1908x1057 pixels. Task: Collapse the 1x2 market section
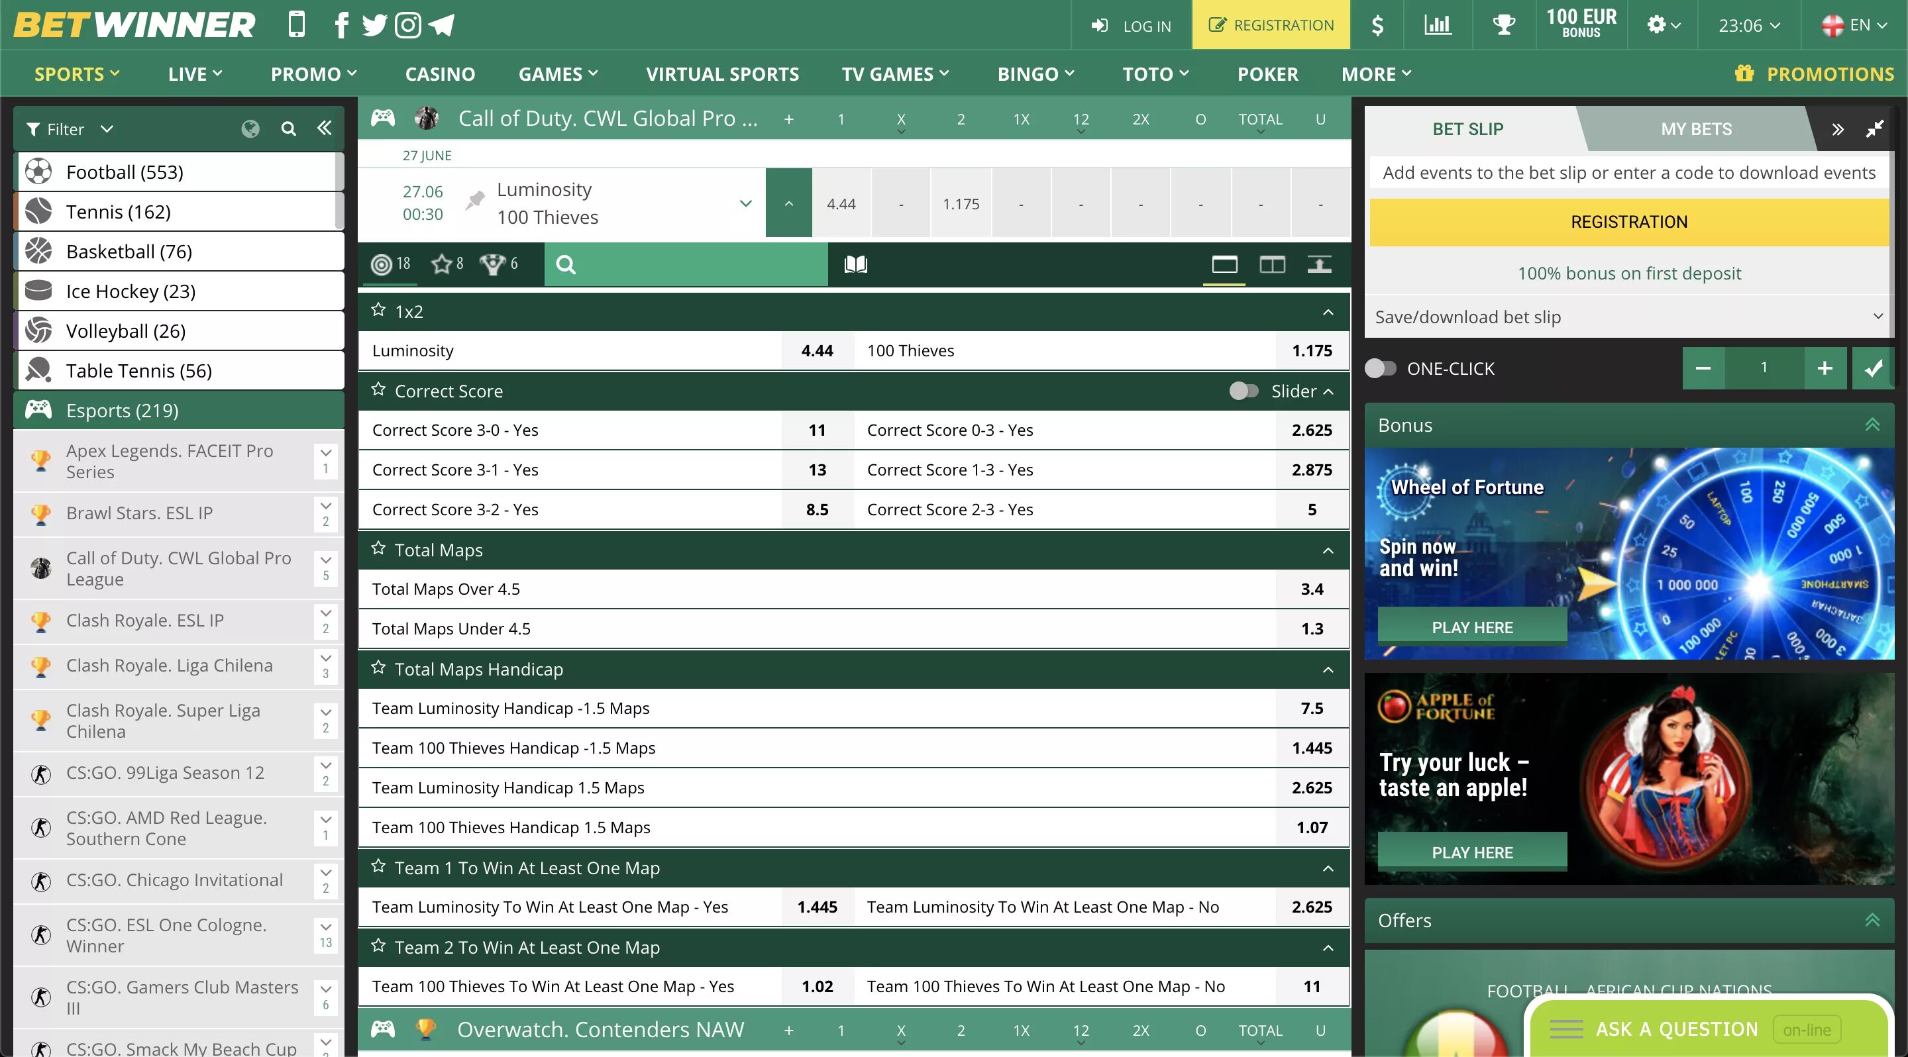pos(1328,313)
